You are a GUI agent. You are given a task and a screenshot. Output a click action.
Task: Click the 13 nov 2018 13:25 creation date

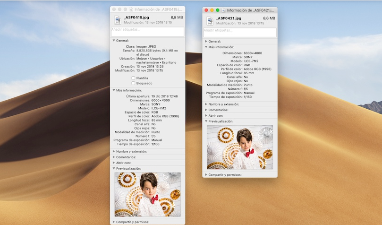pyautogui.click(x=150, y=66)
